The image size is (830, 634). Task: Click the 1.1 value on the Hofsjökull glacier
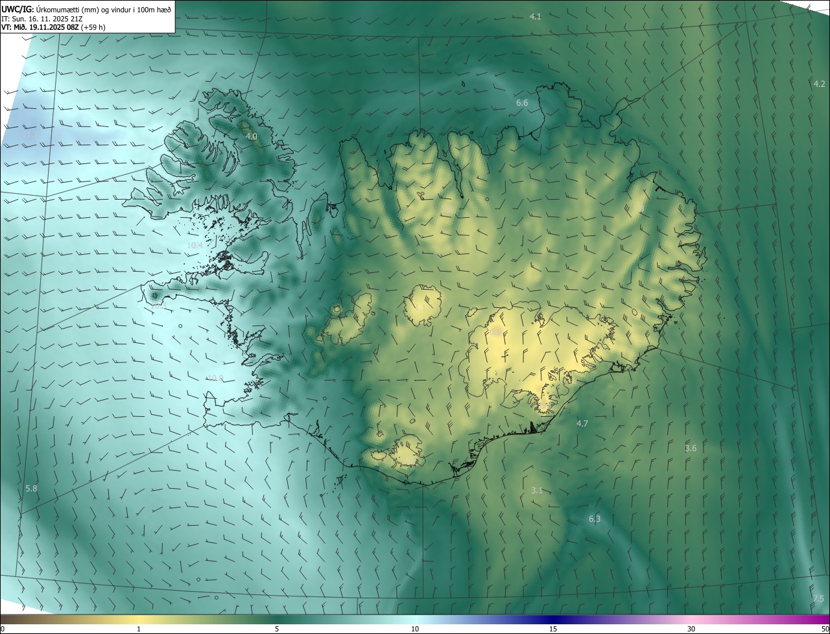point(420,307)
